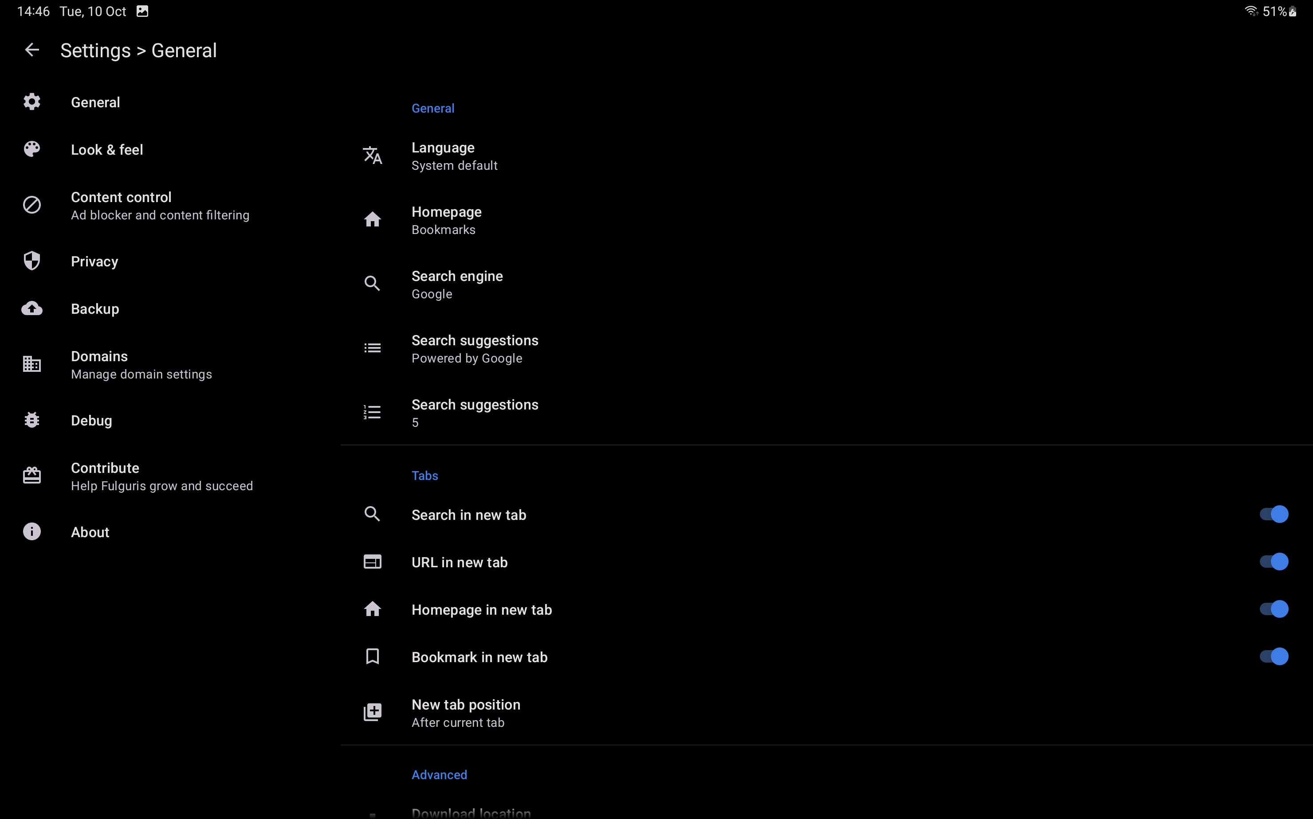Click the 14:46 clock in status bar

pos(33,12)
